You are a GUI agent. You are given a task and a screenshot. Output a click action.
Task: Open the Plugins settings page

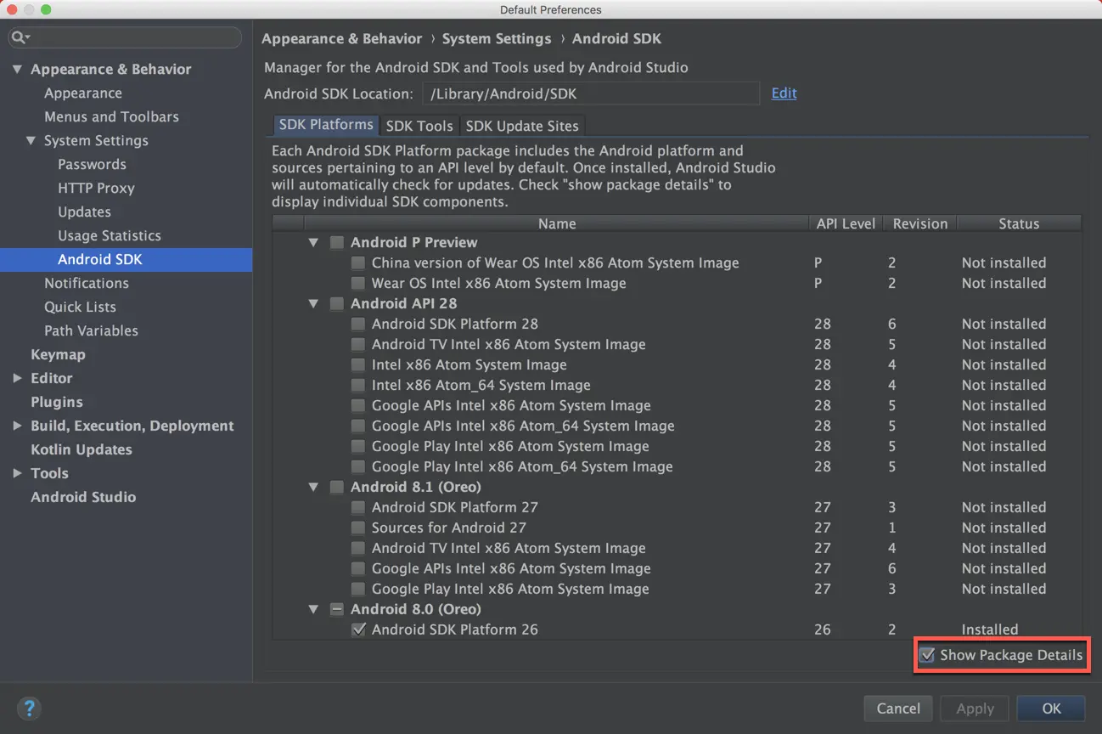(x=57, y=402)
